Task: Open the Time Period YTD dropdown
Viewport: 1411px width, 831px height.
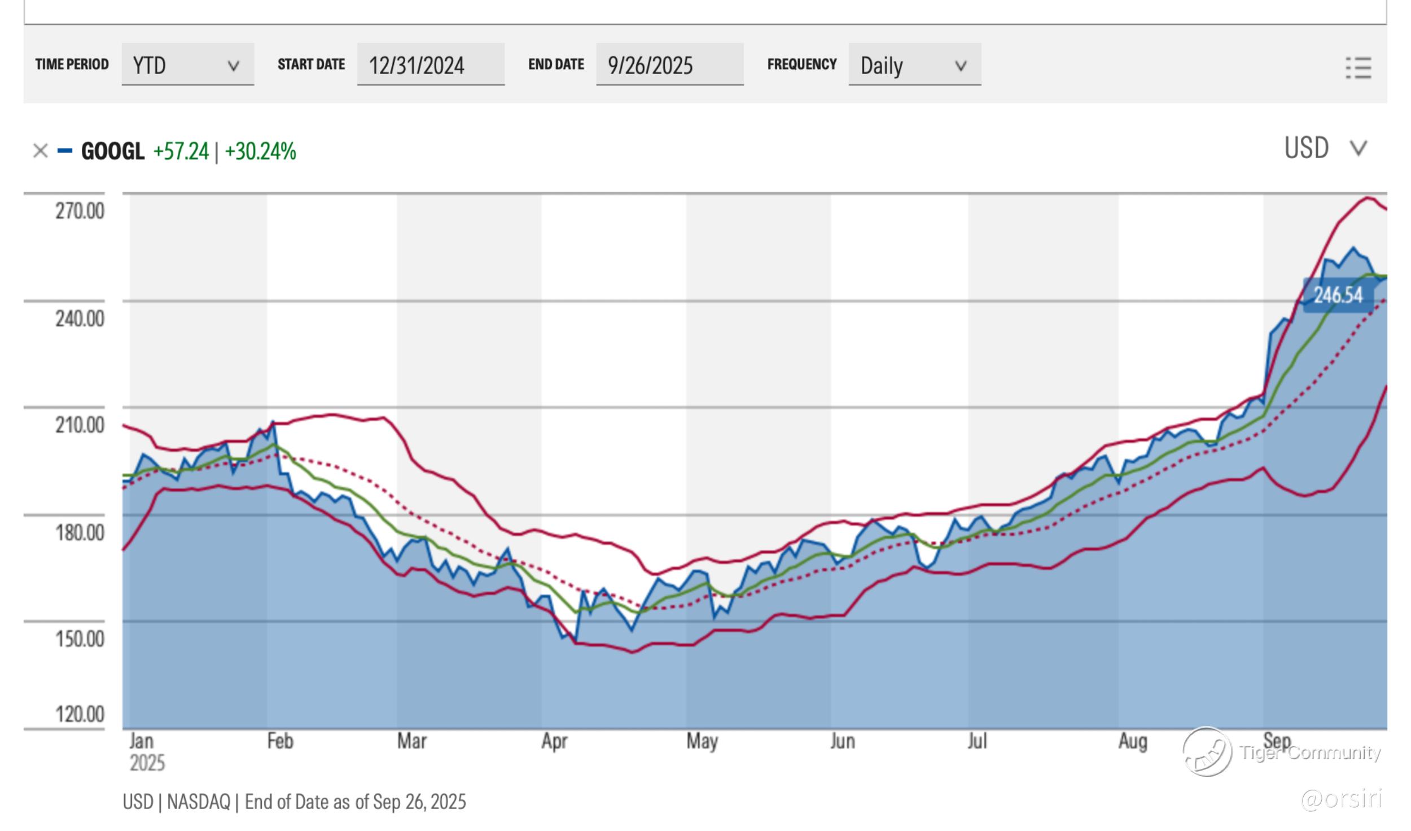Action: [x=187, y=65]
